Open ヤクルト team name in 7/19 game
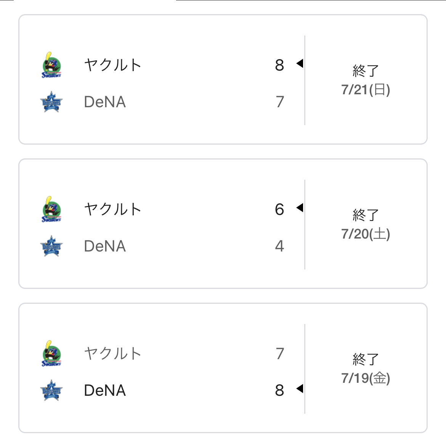This screenshot has width=446, height=445. (x=113, y=353)
